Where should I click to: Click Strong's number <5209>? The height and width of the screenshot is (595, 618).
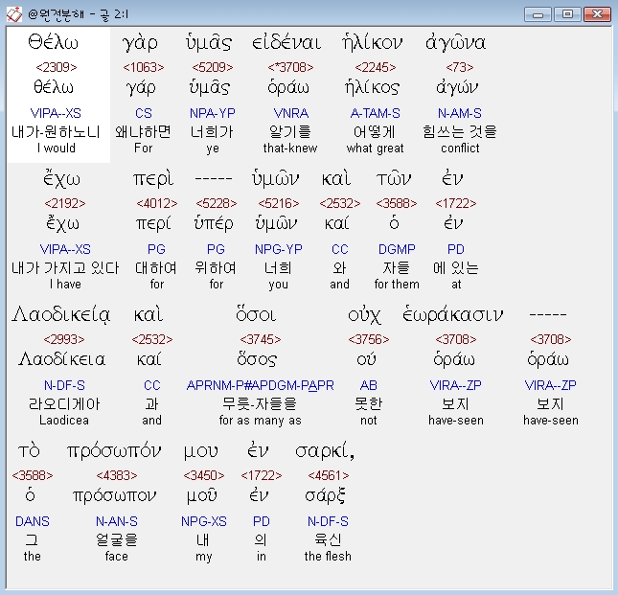click(x=213, y=67)
